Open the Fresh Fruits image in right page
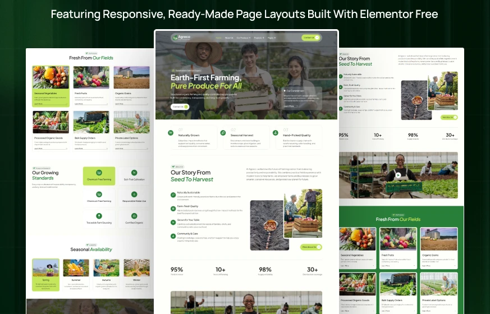This screenshot has height=314, width=490. pos(398,239)
